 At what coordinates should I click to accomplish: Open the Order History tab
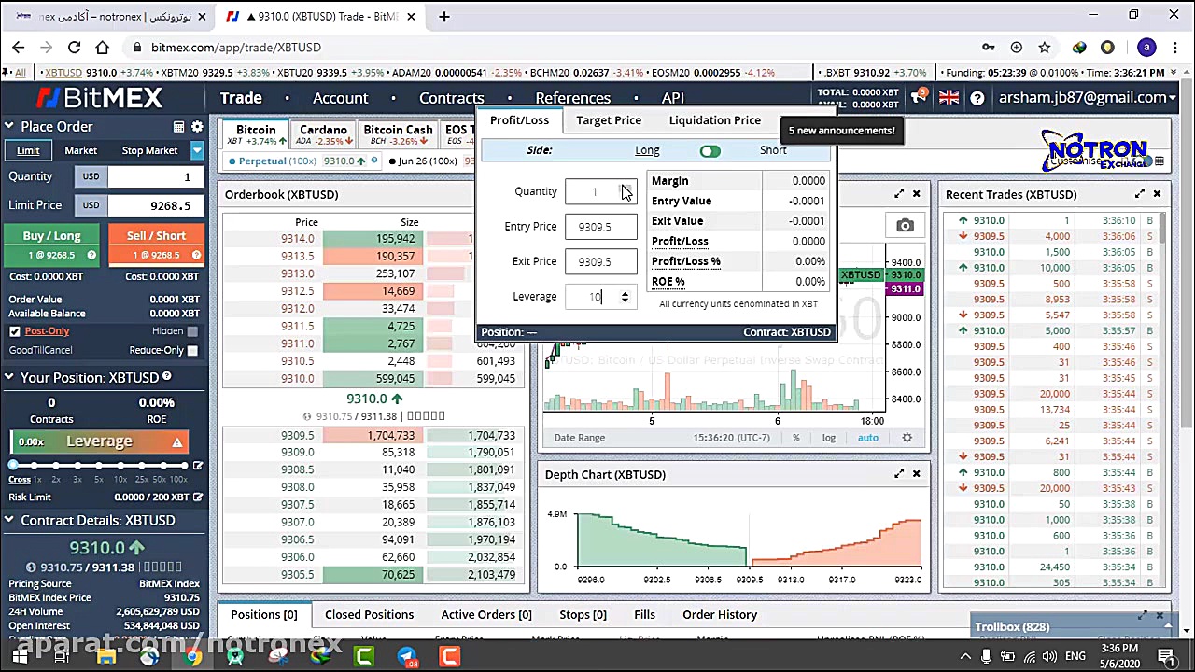[720, 614]
